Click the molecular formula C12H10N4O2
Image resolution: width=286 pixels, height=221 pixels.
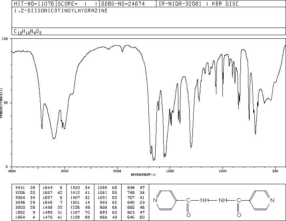28,32
